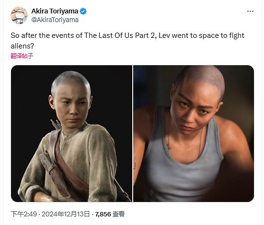
Task: Open the 7,856 查看 view count
Action: (110, 214)
